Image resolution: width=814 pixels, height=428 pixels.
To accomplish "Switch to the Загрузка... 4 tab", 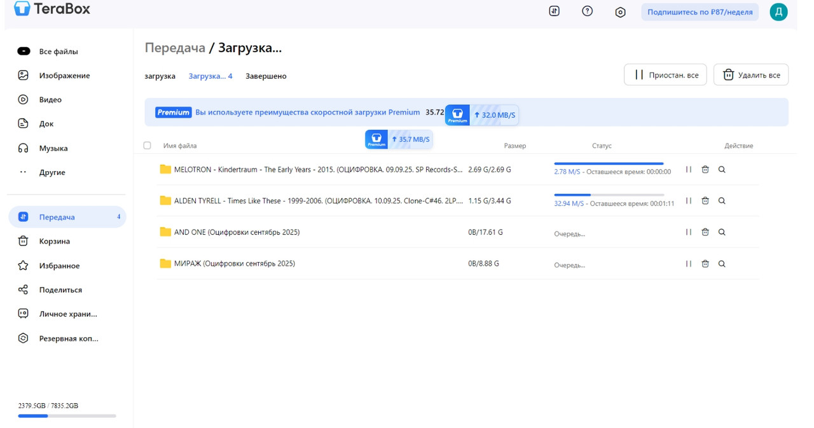I will (x=210, y=76).
